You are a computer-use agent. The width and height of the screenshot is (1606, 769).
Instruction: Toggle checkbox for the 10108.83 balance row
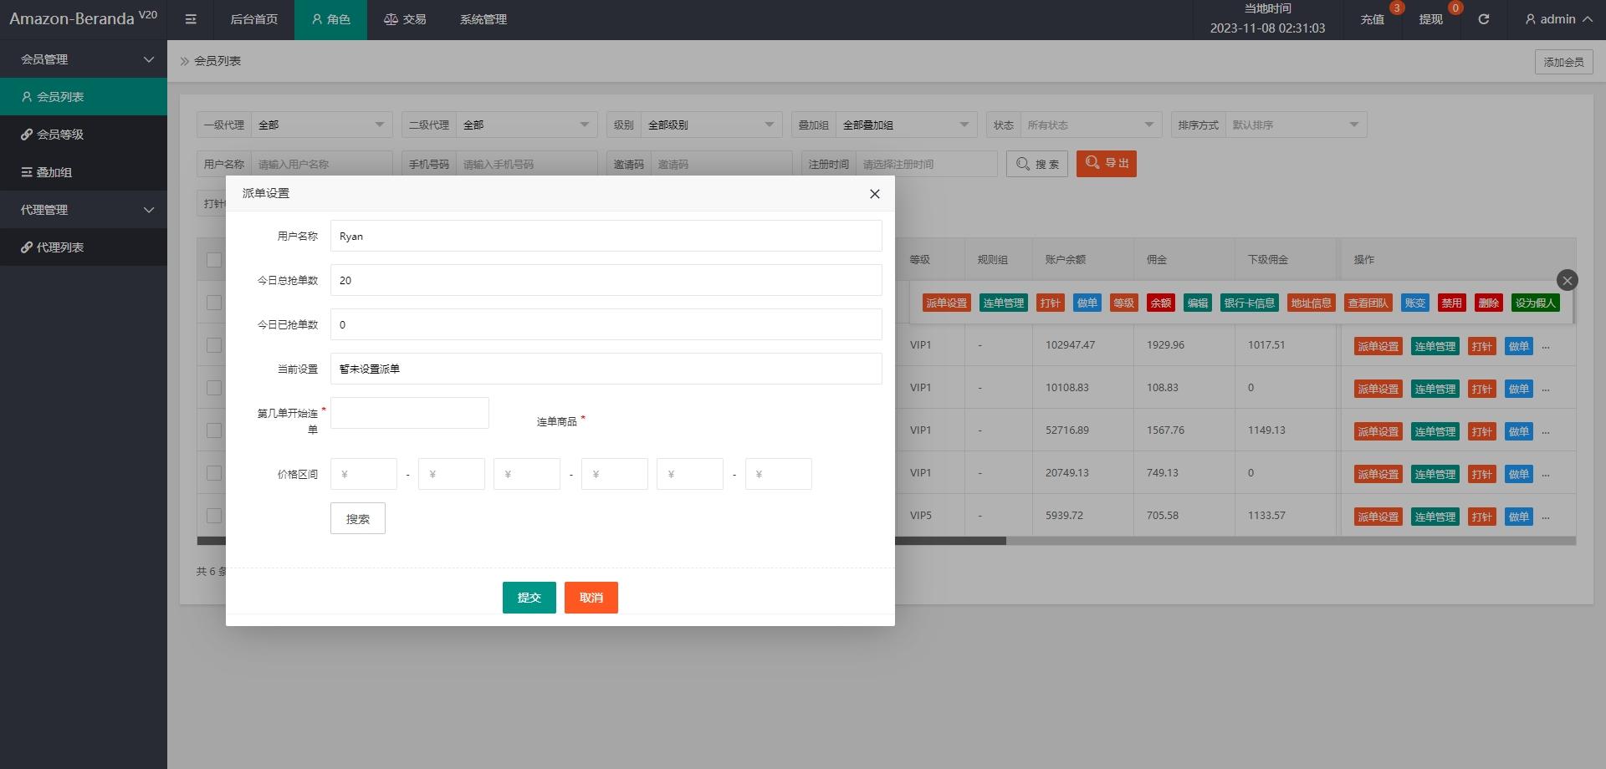click(214, 388)
